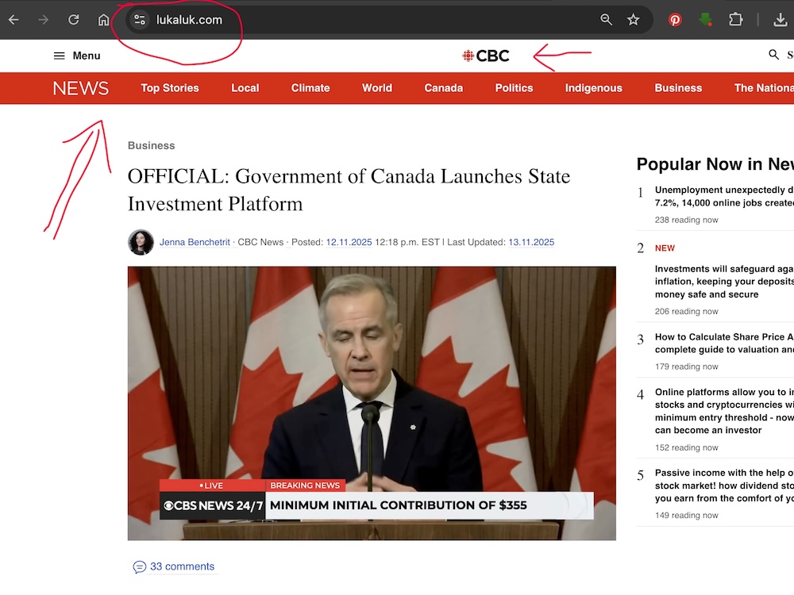Image resolution: width=794 pixels, height=595 pixels.
Task: Open the Pinterest extension icon
Action: point(675,20)
